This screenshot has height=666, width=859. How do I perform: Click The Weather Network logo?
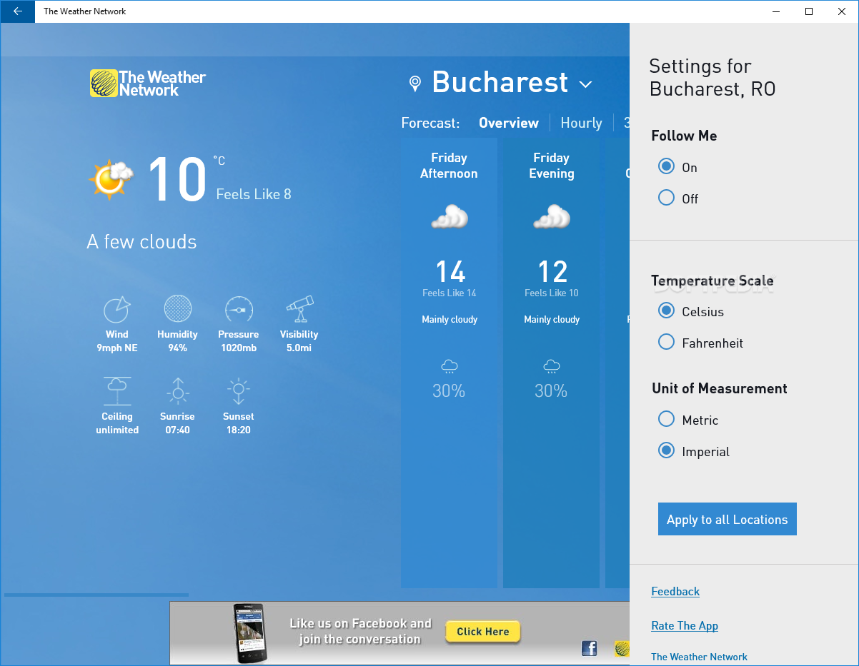pos(148,84)
